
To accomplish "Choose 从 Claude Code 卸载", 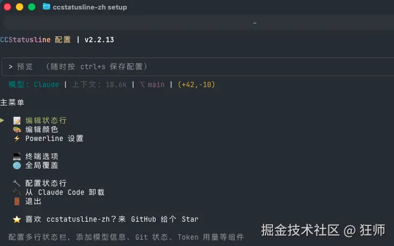I will [x=65, y=192].
